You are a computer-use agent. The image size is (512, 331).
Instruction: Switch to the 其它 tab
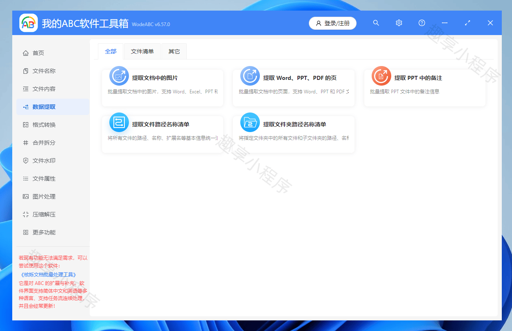click(x=174, y=51)
